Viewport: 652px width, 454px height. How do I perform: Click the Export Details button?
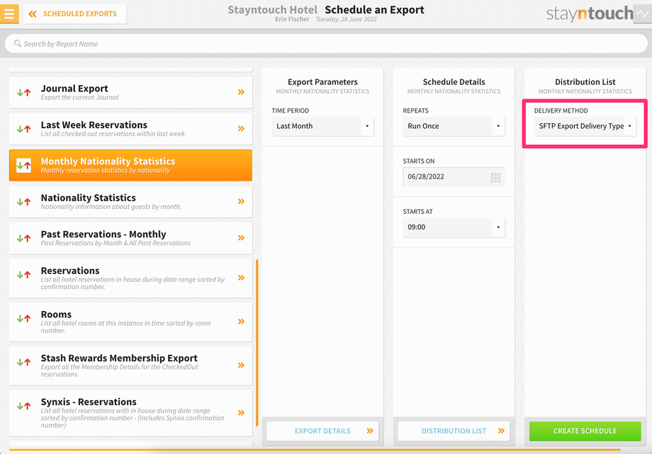pyautogui.click(x=322, y=431)
